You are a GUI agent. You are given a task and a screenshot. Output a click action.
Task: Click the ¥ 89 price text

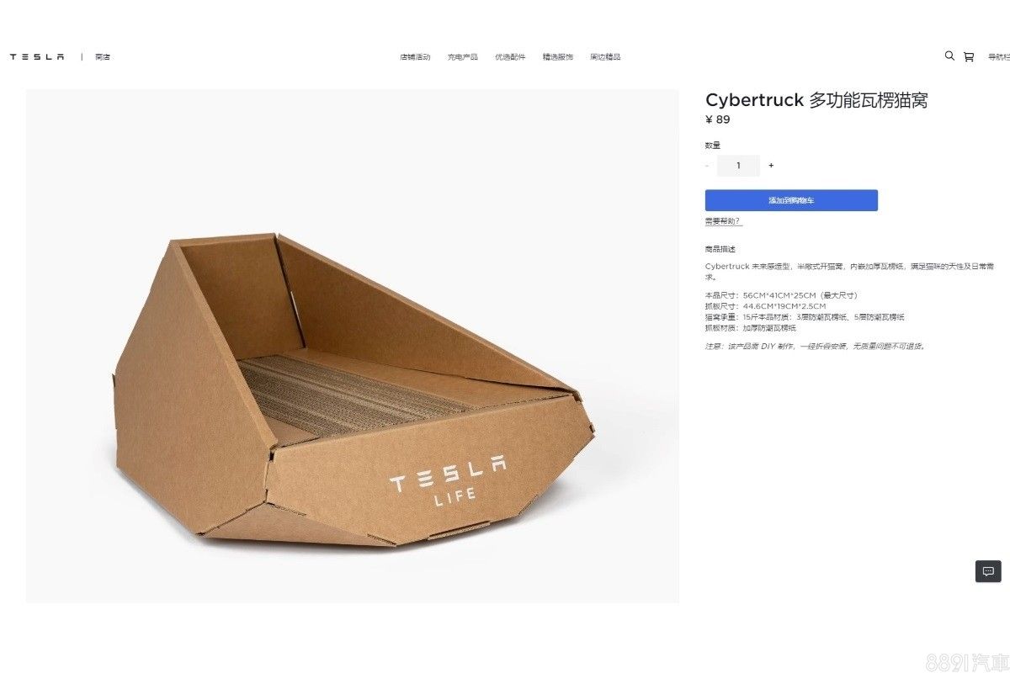(x=718, y=120)
